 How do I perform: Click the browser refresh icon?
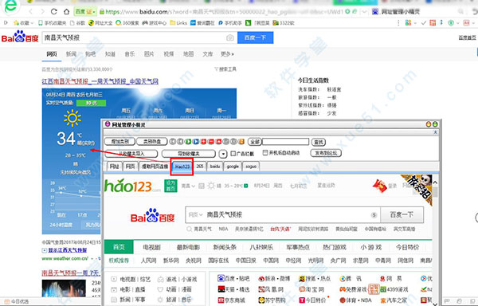click(x=54, y=12)
